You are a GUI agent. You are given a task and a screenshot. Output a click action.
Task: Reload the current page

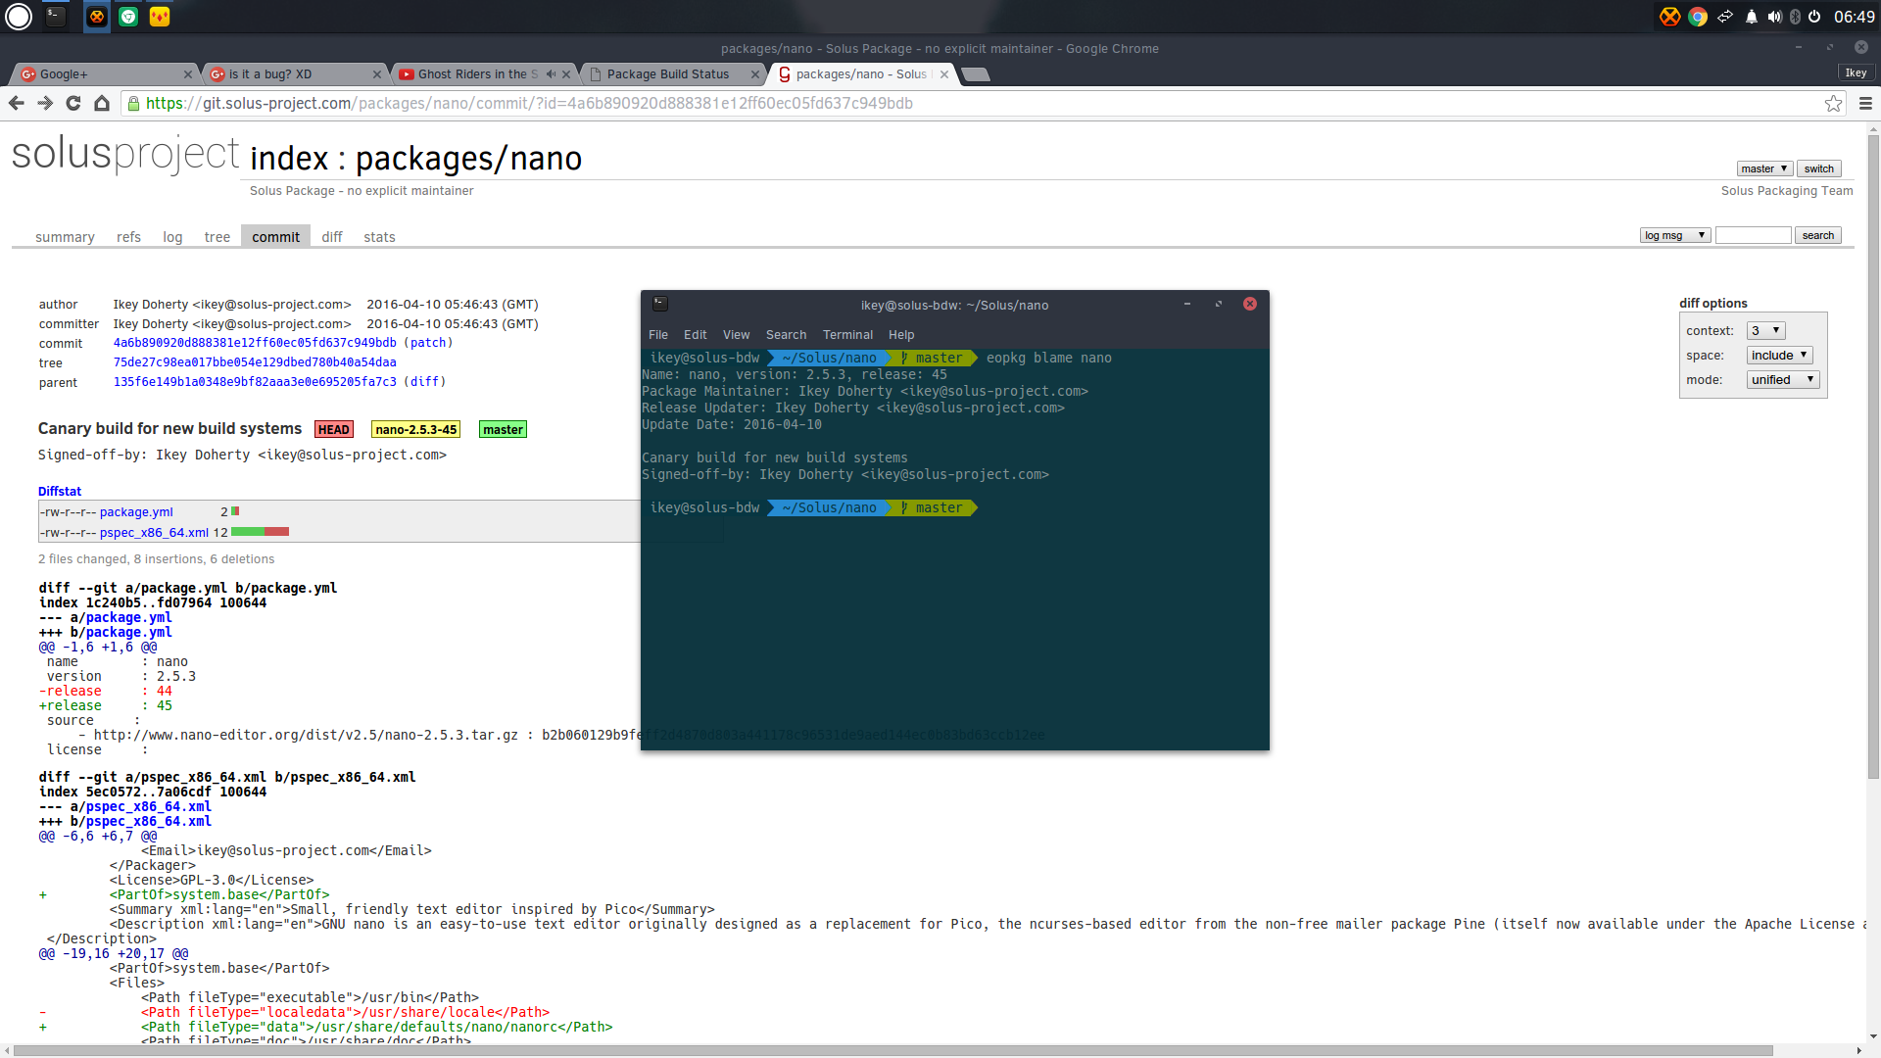(73, 103)
